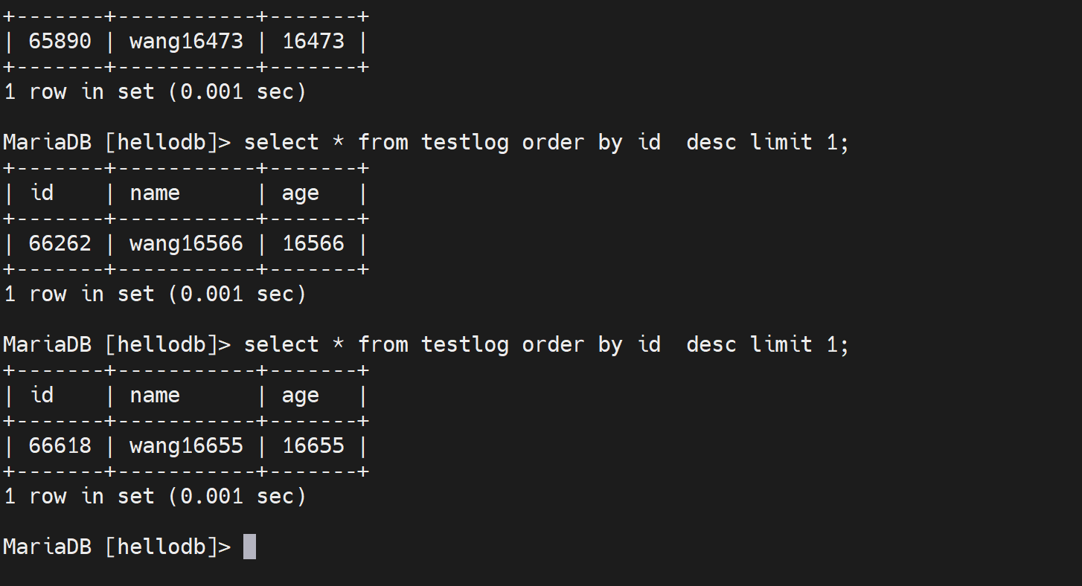1082x586 pixels.
Task: Click the blinking cursor block at the prompt
Action: [x=250, y=547]
